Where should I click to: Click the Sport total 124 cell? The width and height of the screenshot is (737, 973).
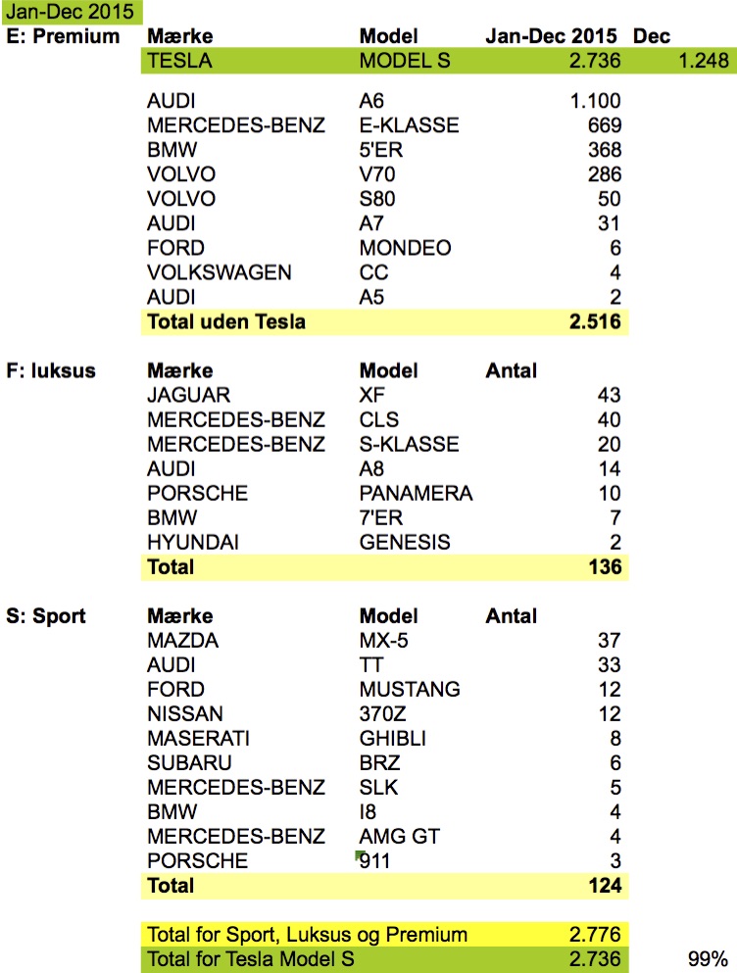[606, 885]
